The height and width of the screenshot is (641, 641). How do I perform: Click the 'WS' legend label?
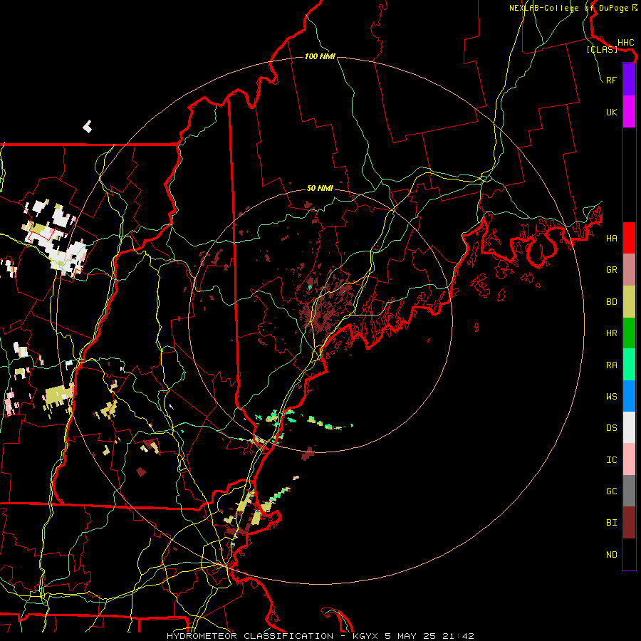(x=611, y=397)
